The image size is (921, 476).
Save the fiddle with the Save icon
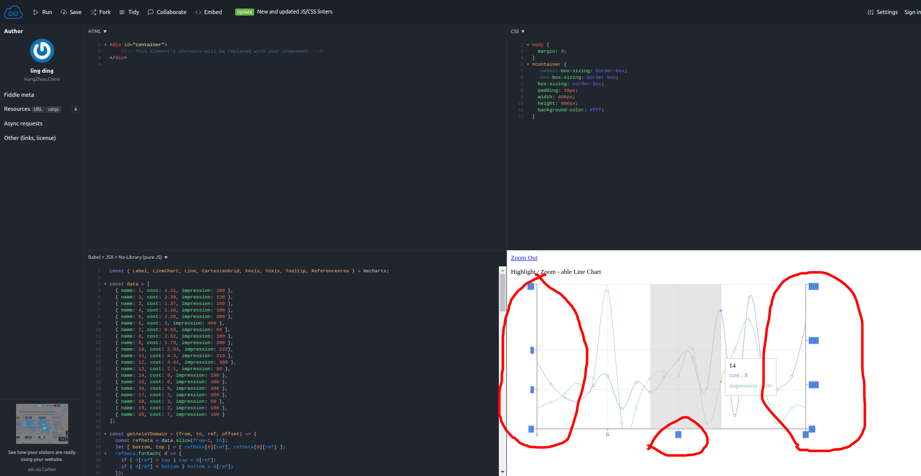click(x=63, y=12)
